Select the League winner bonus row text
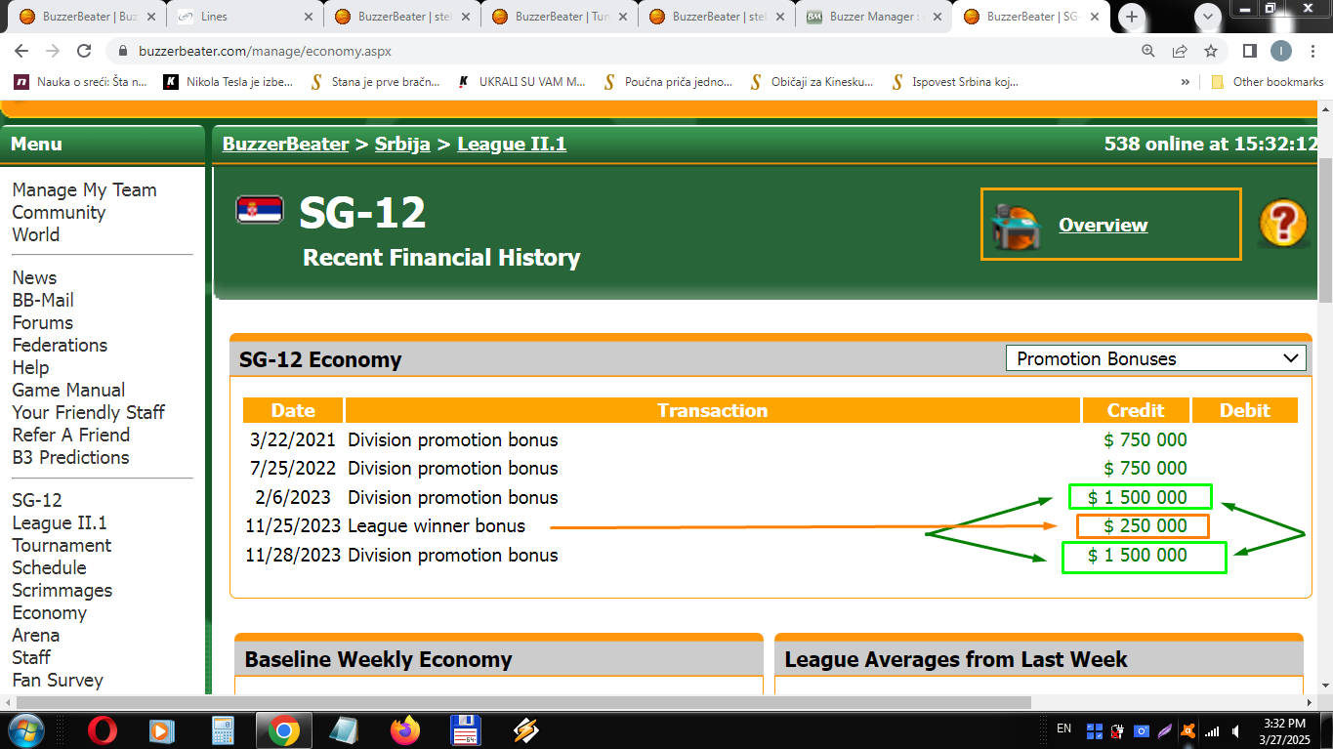The image size is (1333, 749). pos(437,525)
